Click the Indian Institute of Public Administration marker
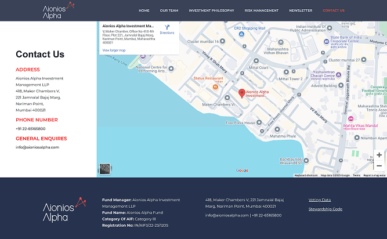Viewport: 387px width, 239px height. 330,28
